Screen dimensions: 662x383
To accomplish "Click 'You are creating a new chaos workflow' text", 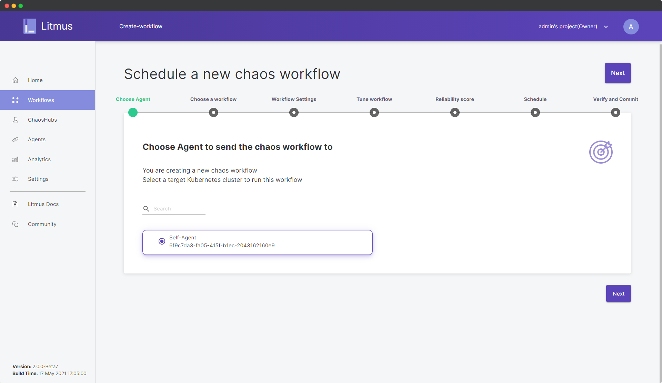I will tap(200, 170).
